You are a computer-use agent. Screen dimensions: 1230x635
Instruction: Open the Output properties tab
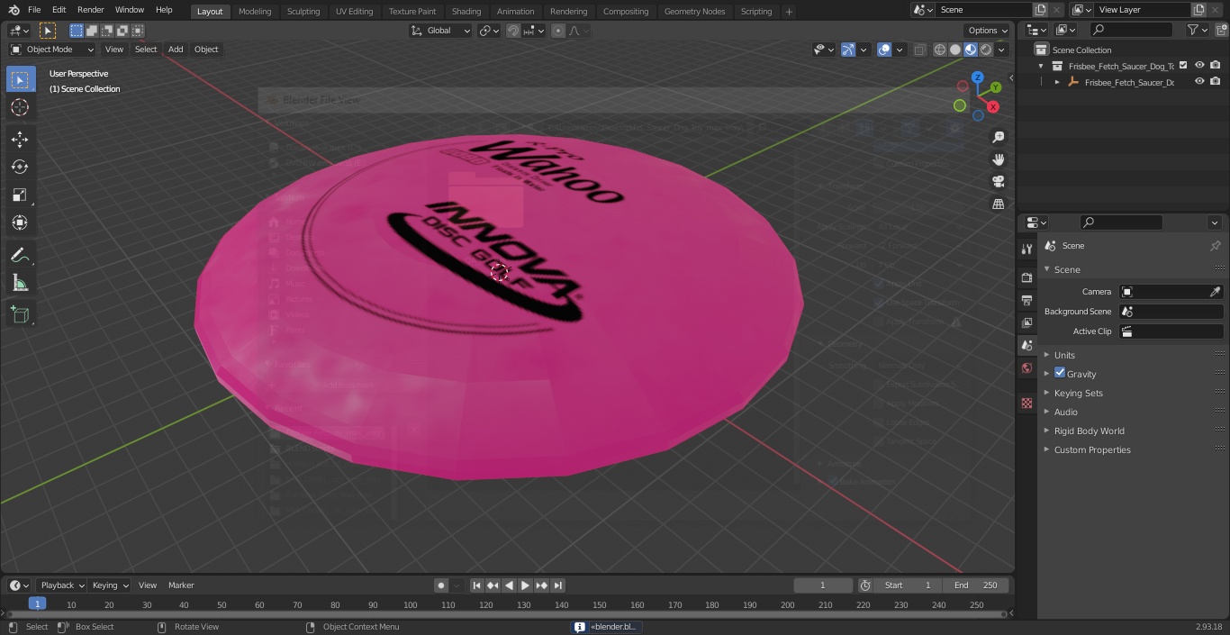click(1027, 300)
